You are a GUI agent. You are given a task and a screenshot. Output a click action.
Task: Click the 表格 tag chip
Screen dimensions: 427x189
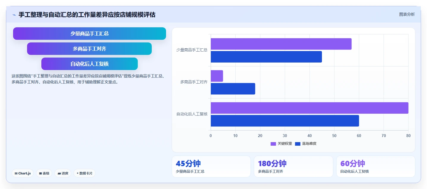(x=44, y=173)
